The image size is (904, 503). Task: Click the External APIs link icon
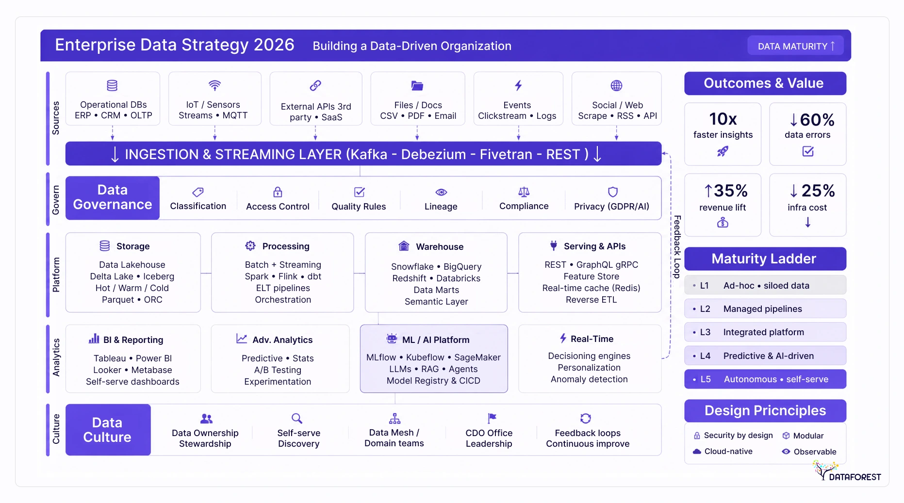click(315, 86)
